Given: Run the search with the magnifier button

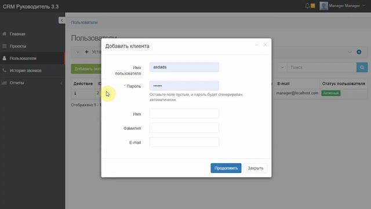Looking at the screenshot, I should pyautogui.click(x=362, y=67).
